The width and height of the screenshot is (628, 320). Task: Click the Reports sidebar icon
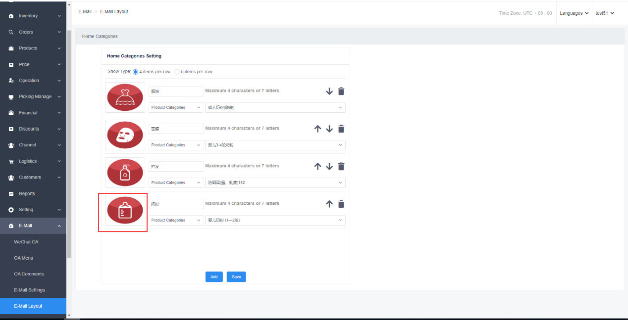point(11,194)
